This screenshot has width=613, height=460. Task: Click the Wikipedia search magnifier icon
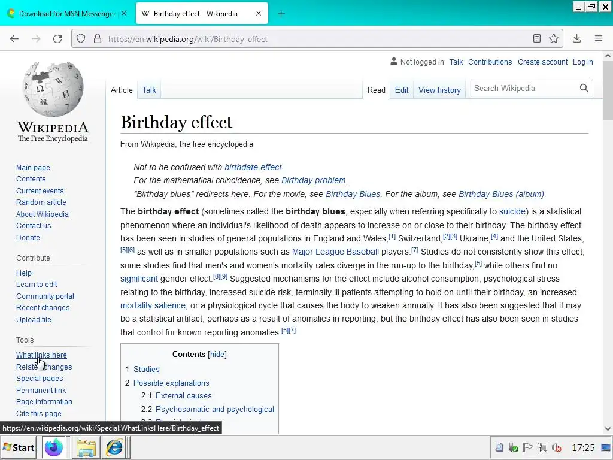pos(584,88)
